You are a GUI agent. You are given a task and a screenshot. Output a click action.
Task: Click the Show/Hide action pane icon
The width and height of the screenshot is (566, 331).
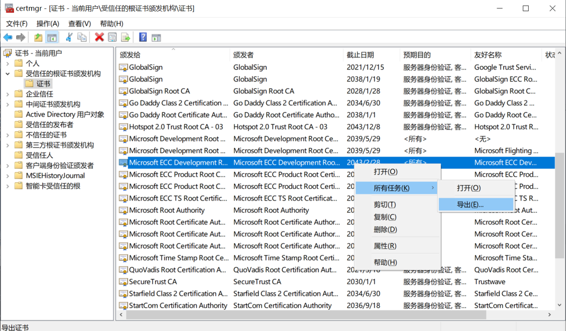point(156,37)
